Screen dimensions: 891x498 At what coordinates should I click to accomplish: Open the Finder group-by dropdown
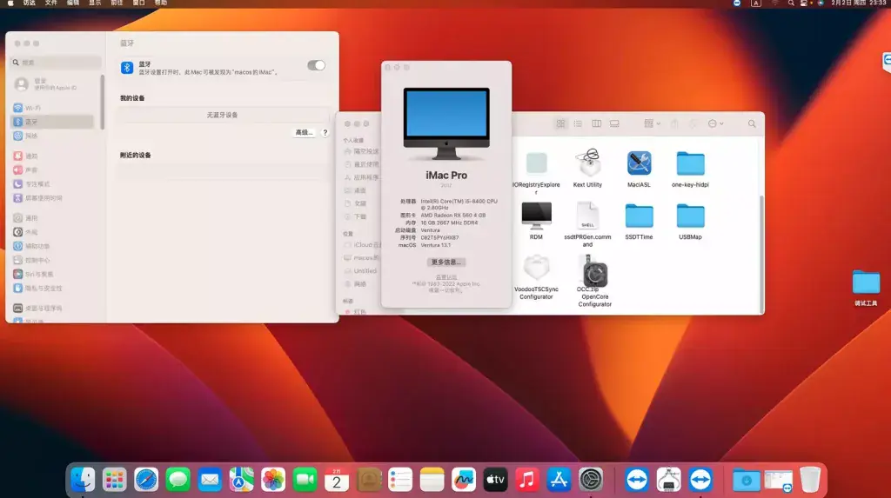652,123
